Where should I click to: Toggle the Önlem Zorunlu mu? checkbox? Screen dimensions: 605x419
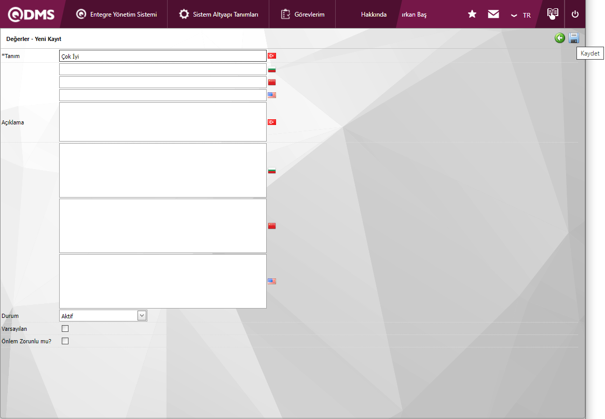point(65,341)
